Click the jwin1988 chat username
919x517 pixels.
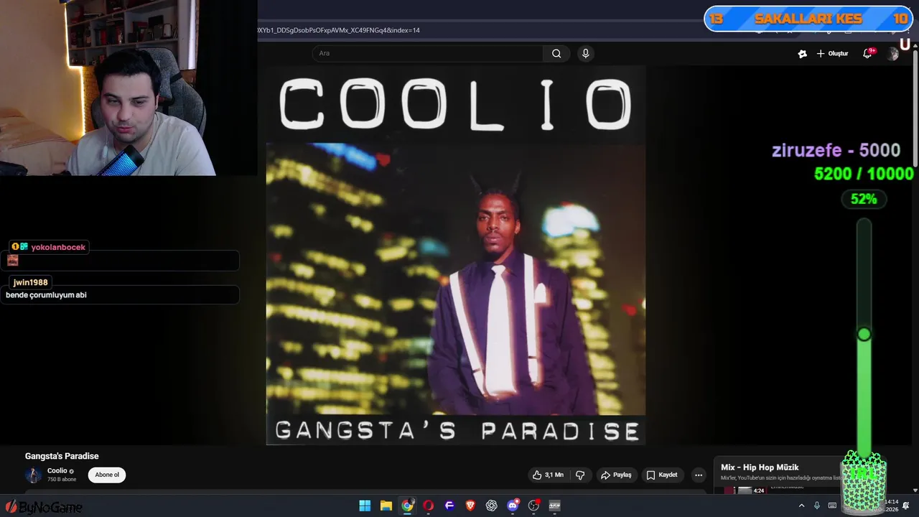30,282
